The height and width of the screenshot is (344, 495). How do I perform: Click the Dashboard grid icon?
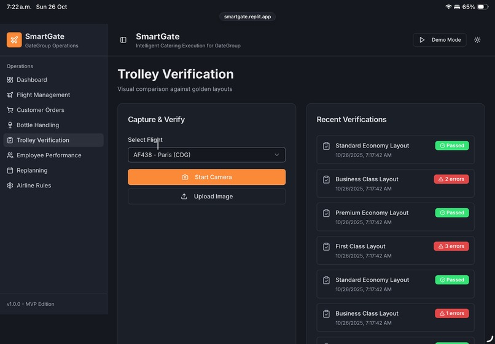pos(10,80)
